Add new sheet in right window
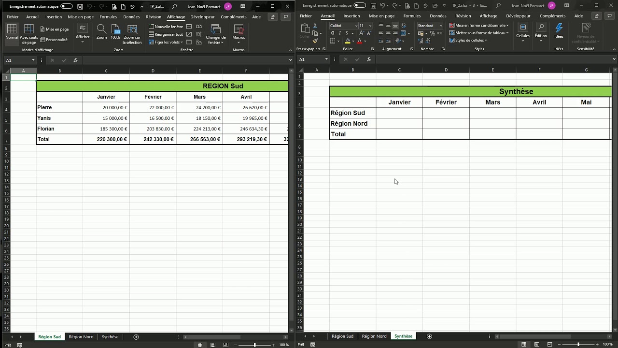 point(429,336)
